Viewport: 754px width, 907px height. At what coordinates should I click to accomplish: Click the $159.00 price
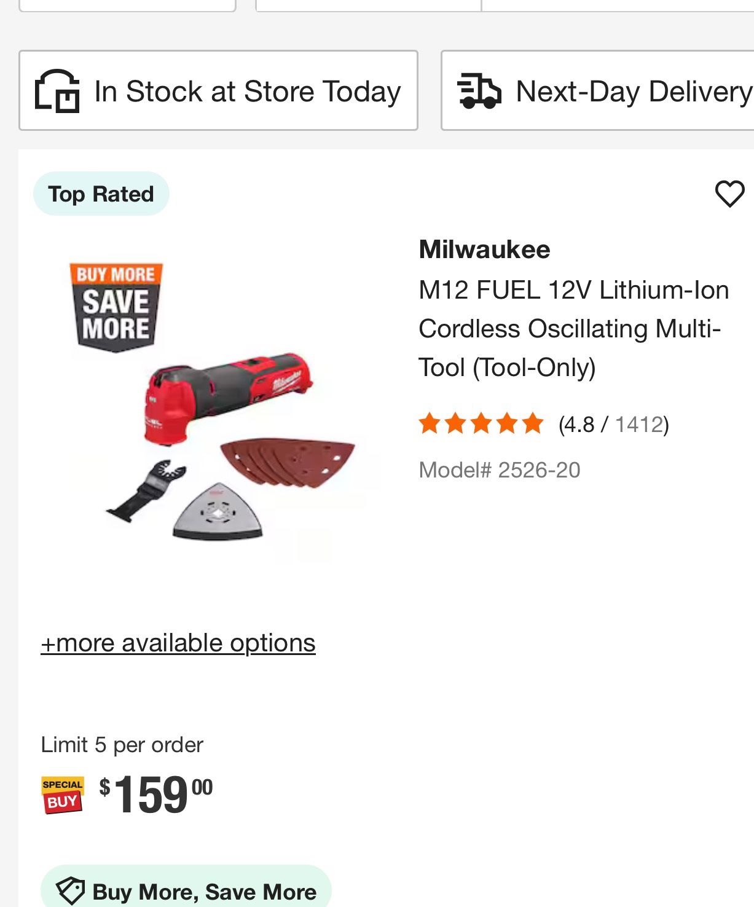(x=156, y=794)
